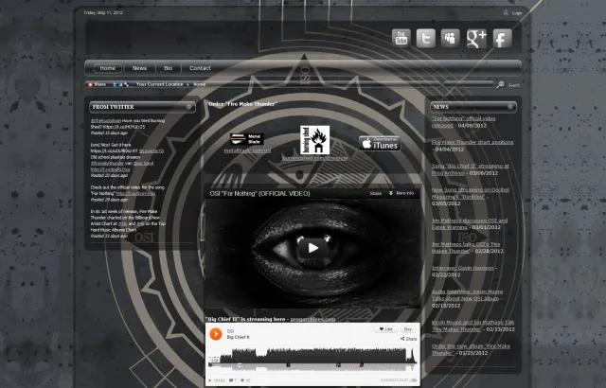606x388 pixels.
Task: Click More info on the video player
Action: tap(401, 193)
